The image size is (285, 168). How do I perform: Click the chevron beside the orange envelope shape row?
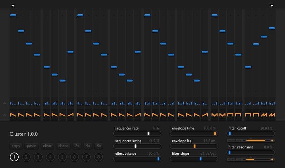(x=5, y=115)
